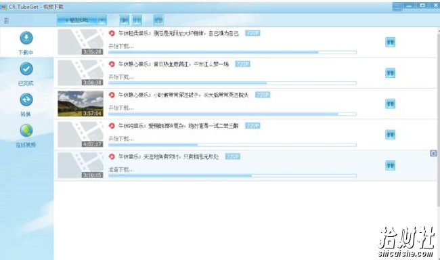Select the 午休静心音乐 title on the 3:08:38 row
The height and width of the screenshot is (260, 440).
[173, 64]
